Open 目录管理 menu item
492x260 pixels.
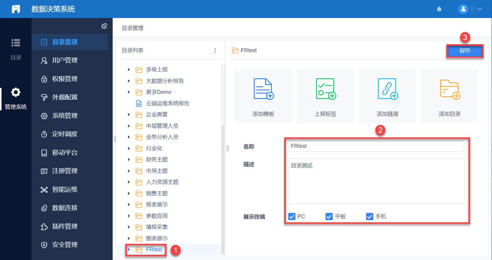pyautogui.click(x=70, y=42)
